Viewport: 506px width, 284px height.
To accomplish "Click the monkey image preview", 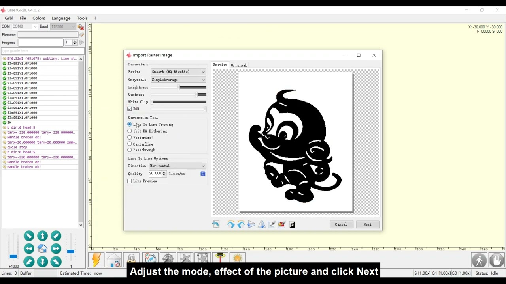I will [295, 142].
